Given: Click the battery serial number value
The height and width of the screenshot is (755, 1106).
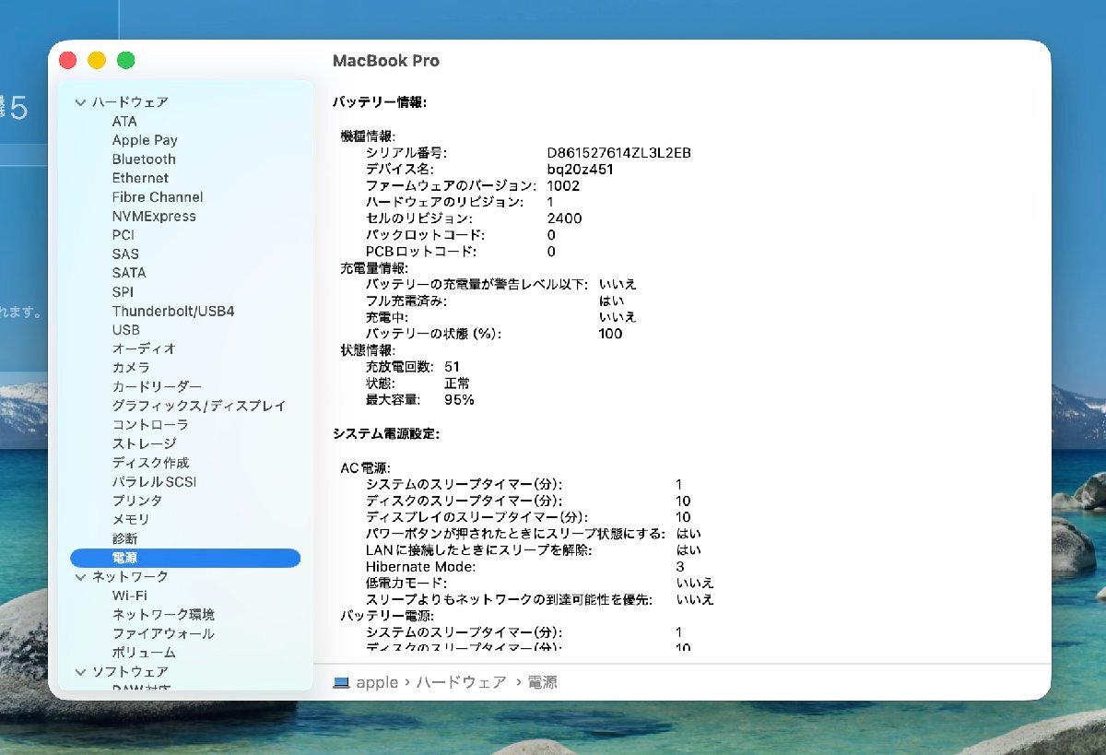Looking at the screenshot, I should click(x=618, y=153).
